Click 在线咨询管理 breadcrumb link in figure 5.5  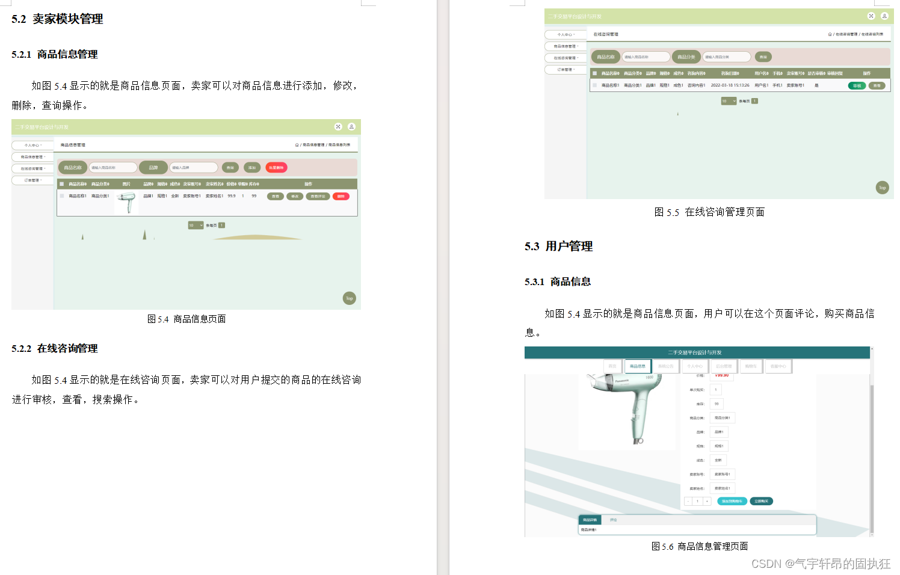click(x=846, y=34)
